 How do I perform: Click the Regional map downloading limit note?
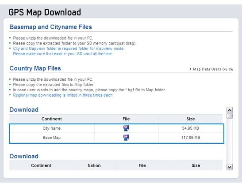point(63,95)
